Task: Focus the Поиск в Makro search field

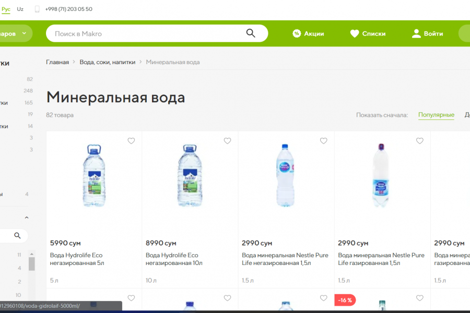Action: tap(157, 33)
